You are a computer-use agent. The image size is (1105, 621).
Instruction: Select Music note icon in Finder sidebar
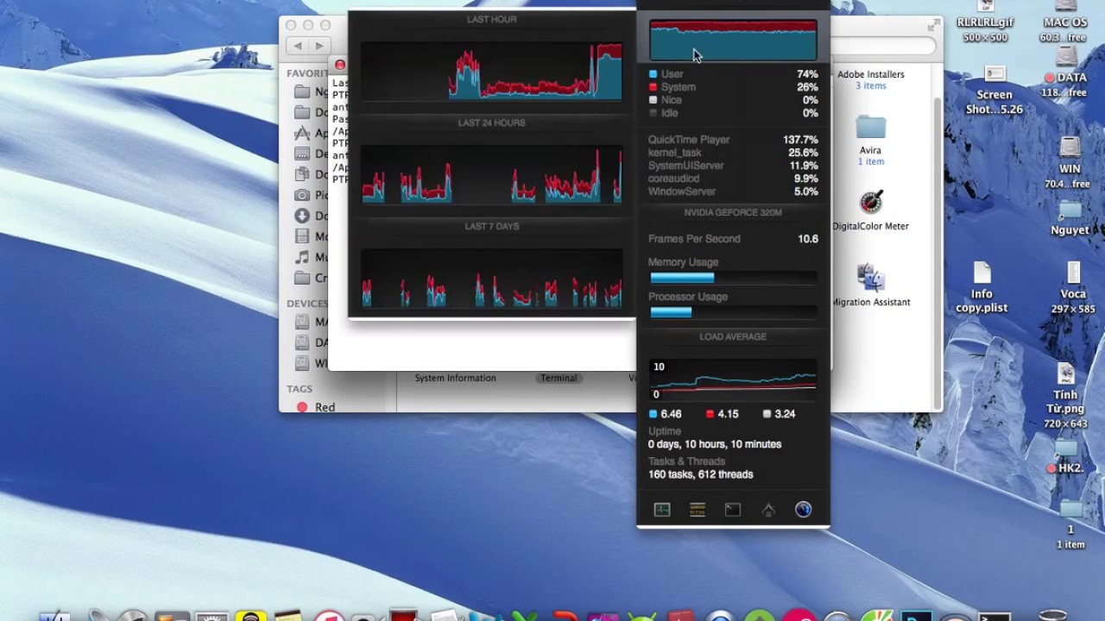tap(302, 257)
